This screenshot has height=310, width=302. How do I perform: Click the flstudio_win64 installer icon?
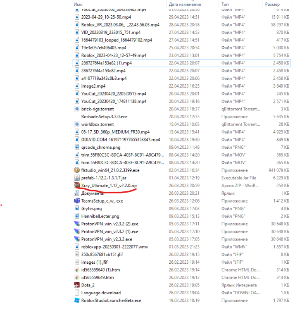pos(77,170)
